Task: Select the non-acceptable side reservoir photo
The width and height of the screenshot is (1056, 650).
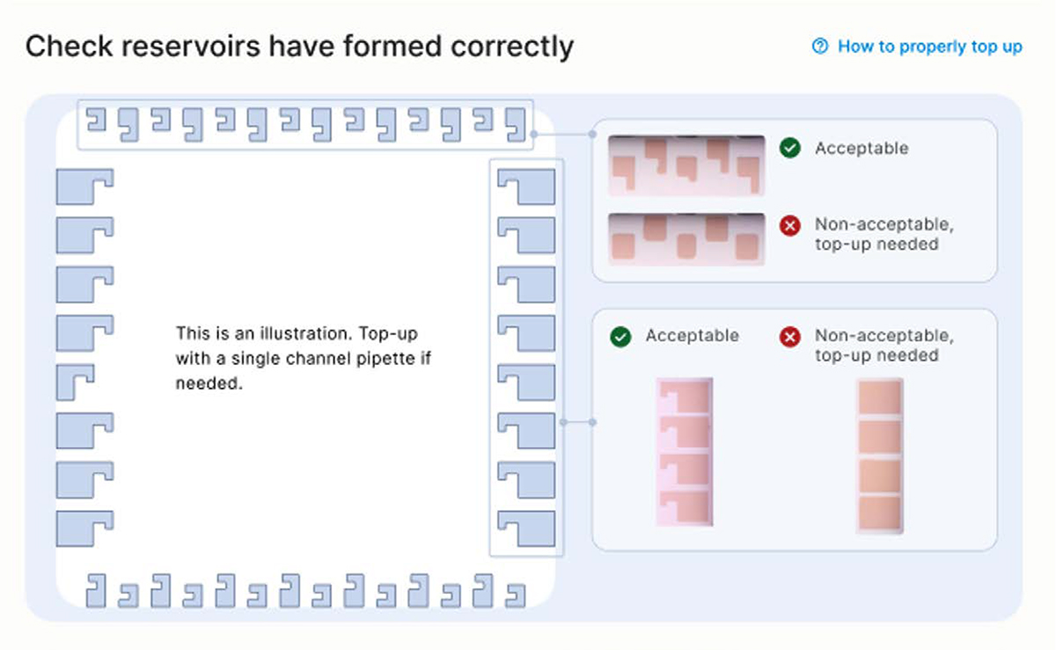Action: [880, 456]
